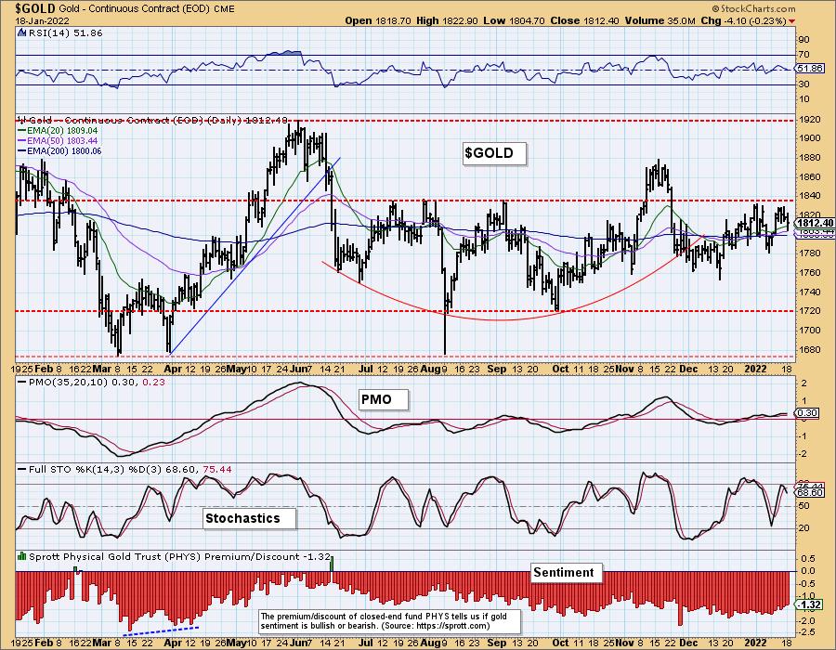Click the Sprott Physical Gold Trust legend
This screenshot has height=650, width=836.
[179, 556]
